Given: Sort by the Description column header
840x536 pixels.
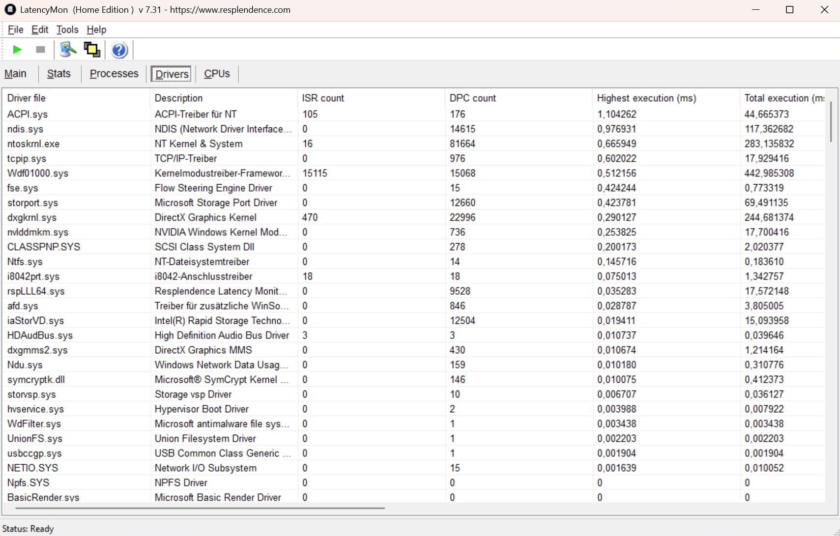Looking at the screenshot, I should pos(224,98).
